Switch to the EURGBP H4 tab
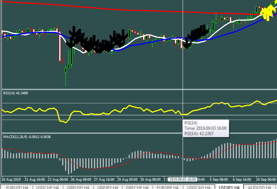 [x=168, y=187]
